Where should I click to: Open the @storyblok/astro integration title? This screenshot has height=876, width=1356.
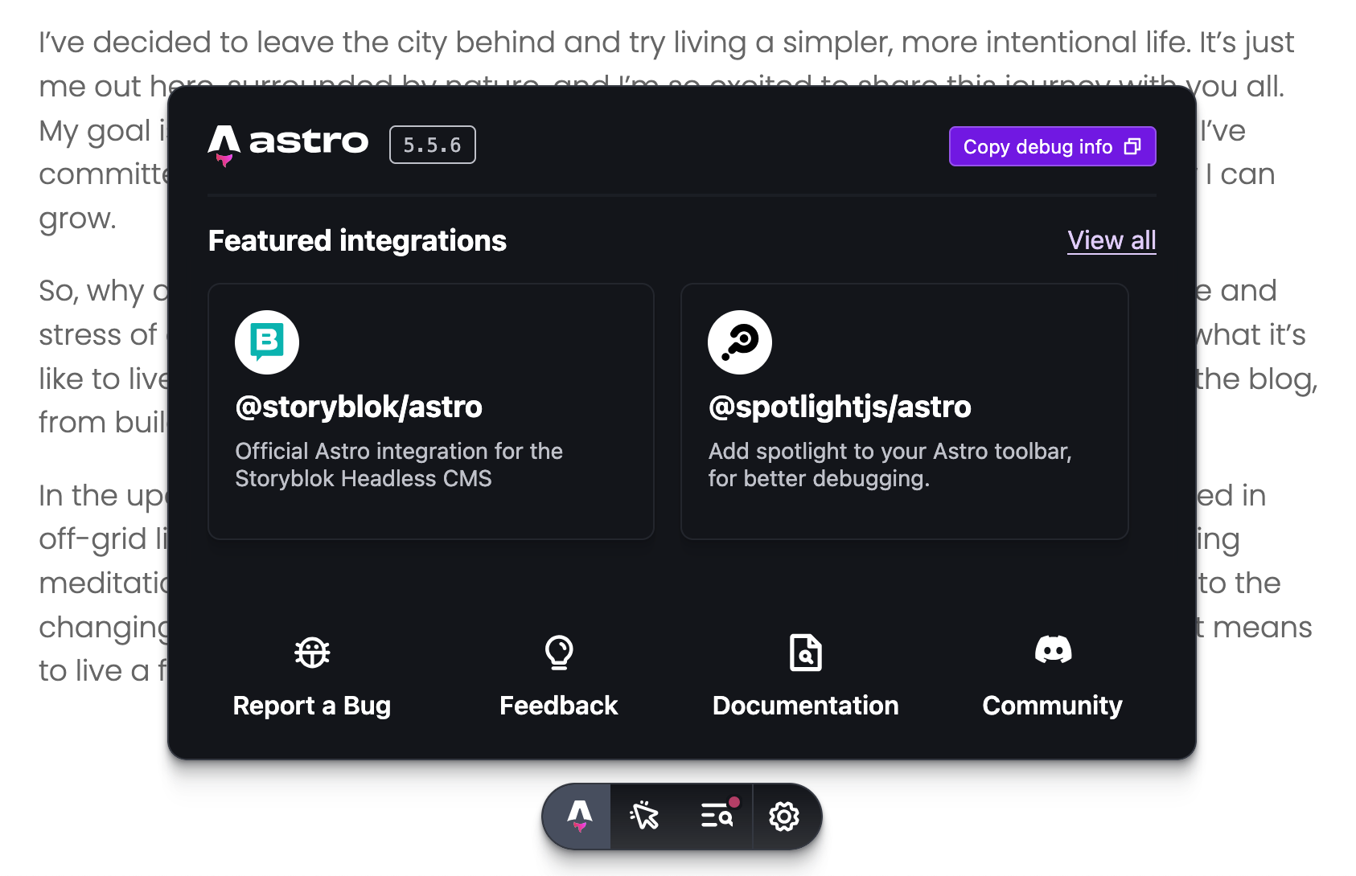pyautogui.click(x=359, y=407)
